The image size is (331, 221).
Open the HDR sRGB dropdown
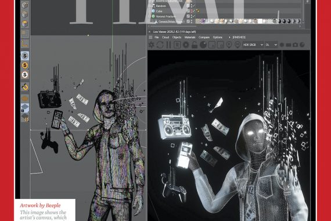point(253,45)
